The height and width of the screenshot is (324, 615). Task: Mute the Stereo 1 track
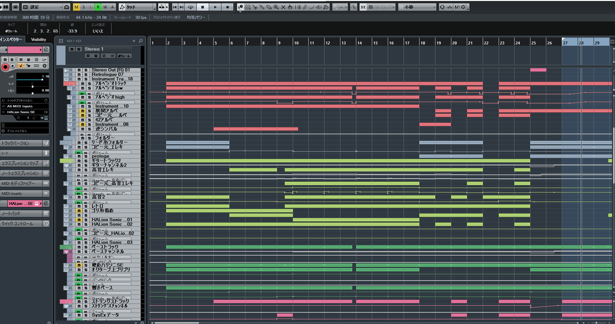tap(72, 49)
